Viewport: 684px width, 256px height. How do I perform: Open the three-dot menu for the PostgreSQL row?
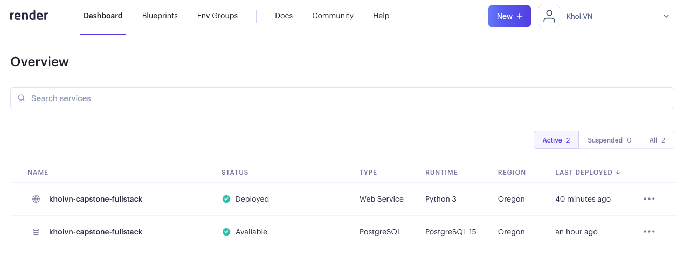pyautogui.click(x=649, y=232)
